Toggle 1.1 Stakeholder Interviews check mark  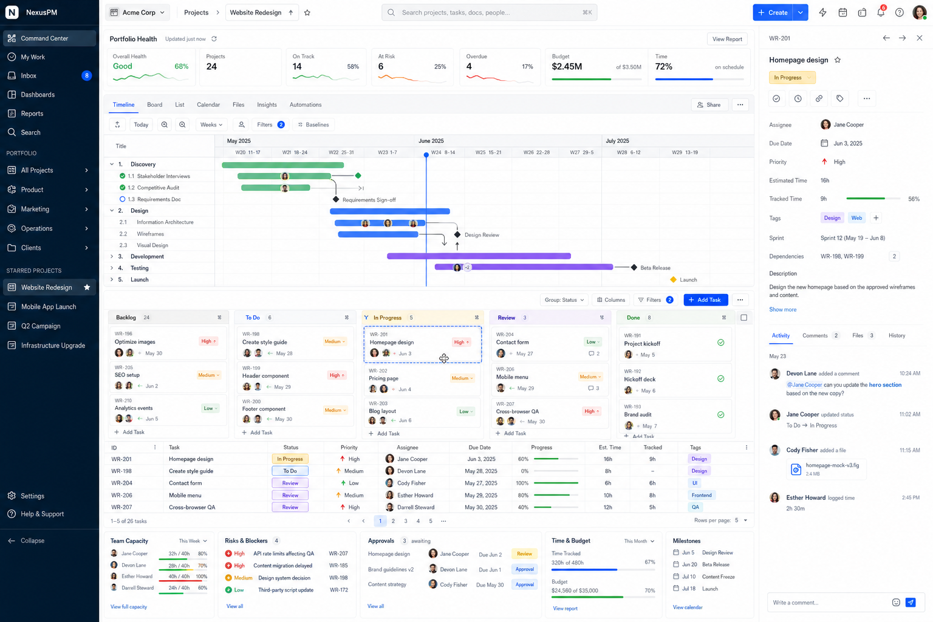point(122,176)
